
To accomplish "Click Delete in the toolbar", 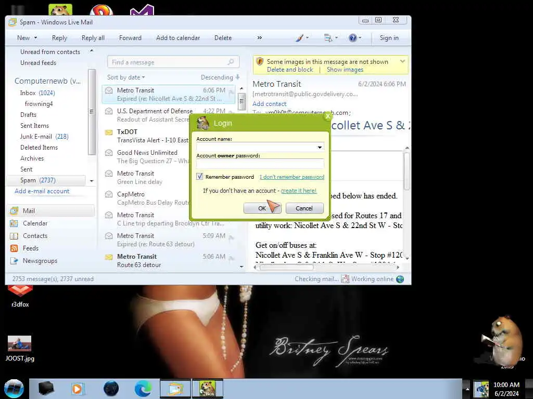I will [x=223, y=38].
